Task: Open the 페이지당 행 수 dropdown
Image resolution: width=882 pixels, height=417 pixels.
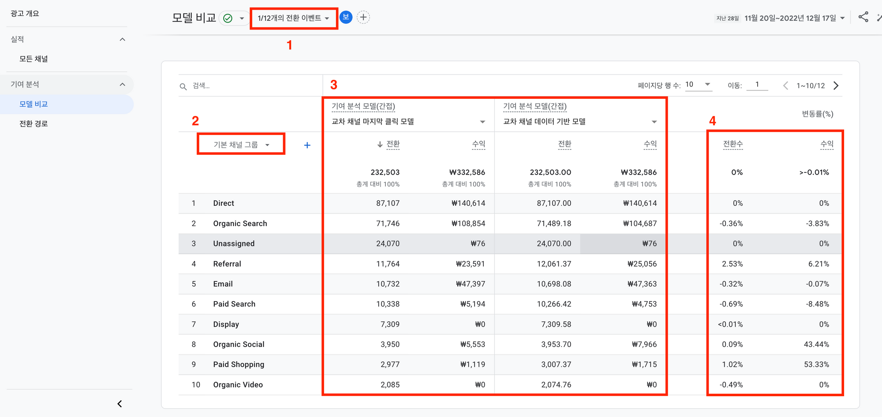Action: [698, 85]
